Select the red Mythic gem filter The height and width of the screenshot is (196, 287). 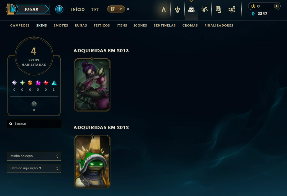(x=46, y=83)
